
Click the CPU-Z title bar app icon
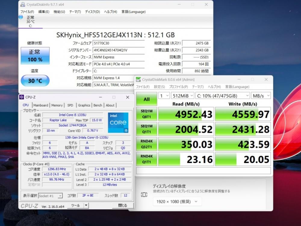pos(22,97)
